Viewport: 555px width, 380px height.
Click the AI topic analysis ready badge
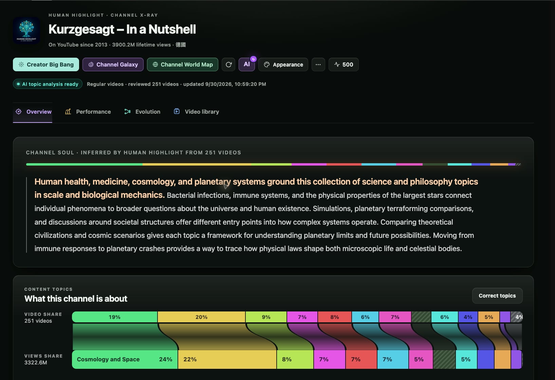pyautogui.click(x=48, y=84)
